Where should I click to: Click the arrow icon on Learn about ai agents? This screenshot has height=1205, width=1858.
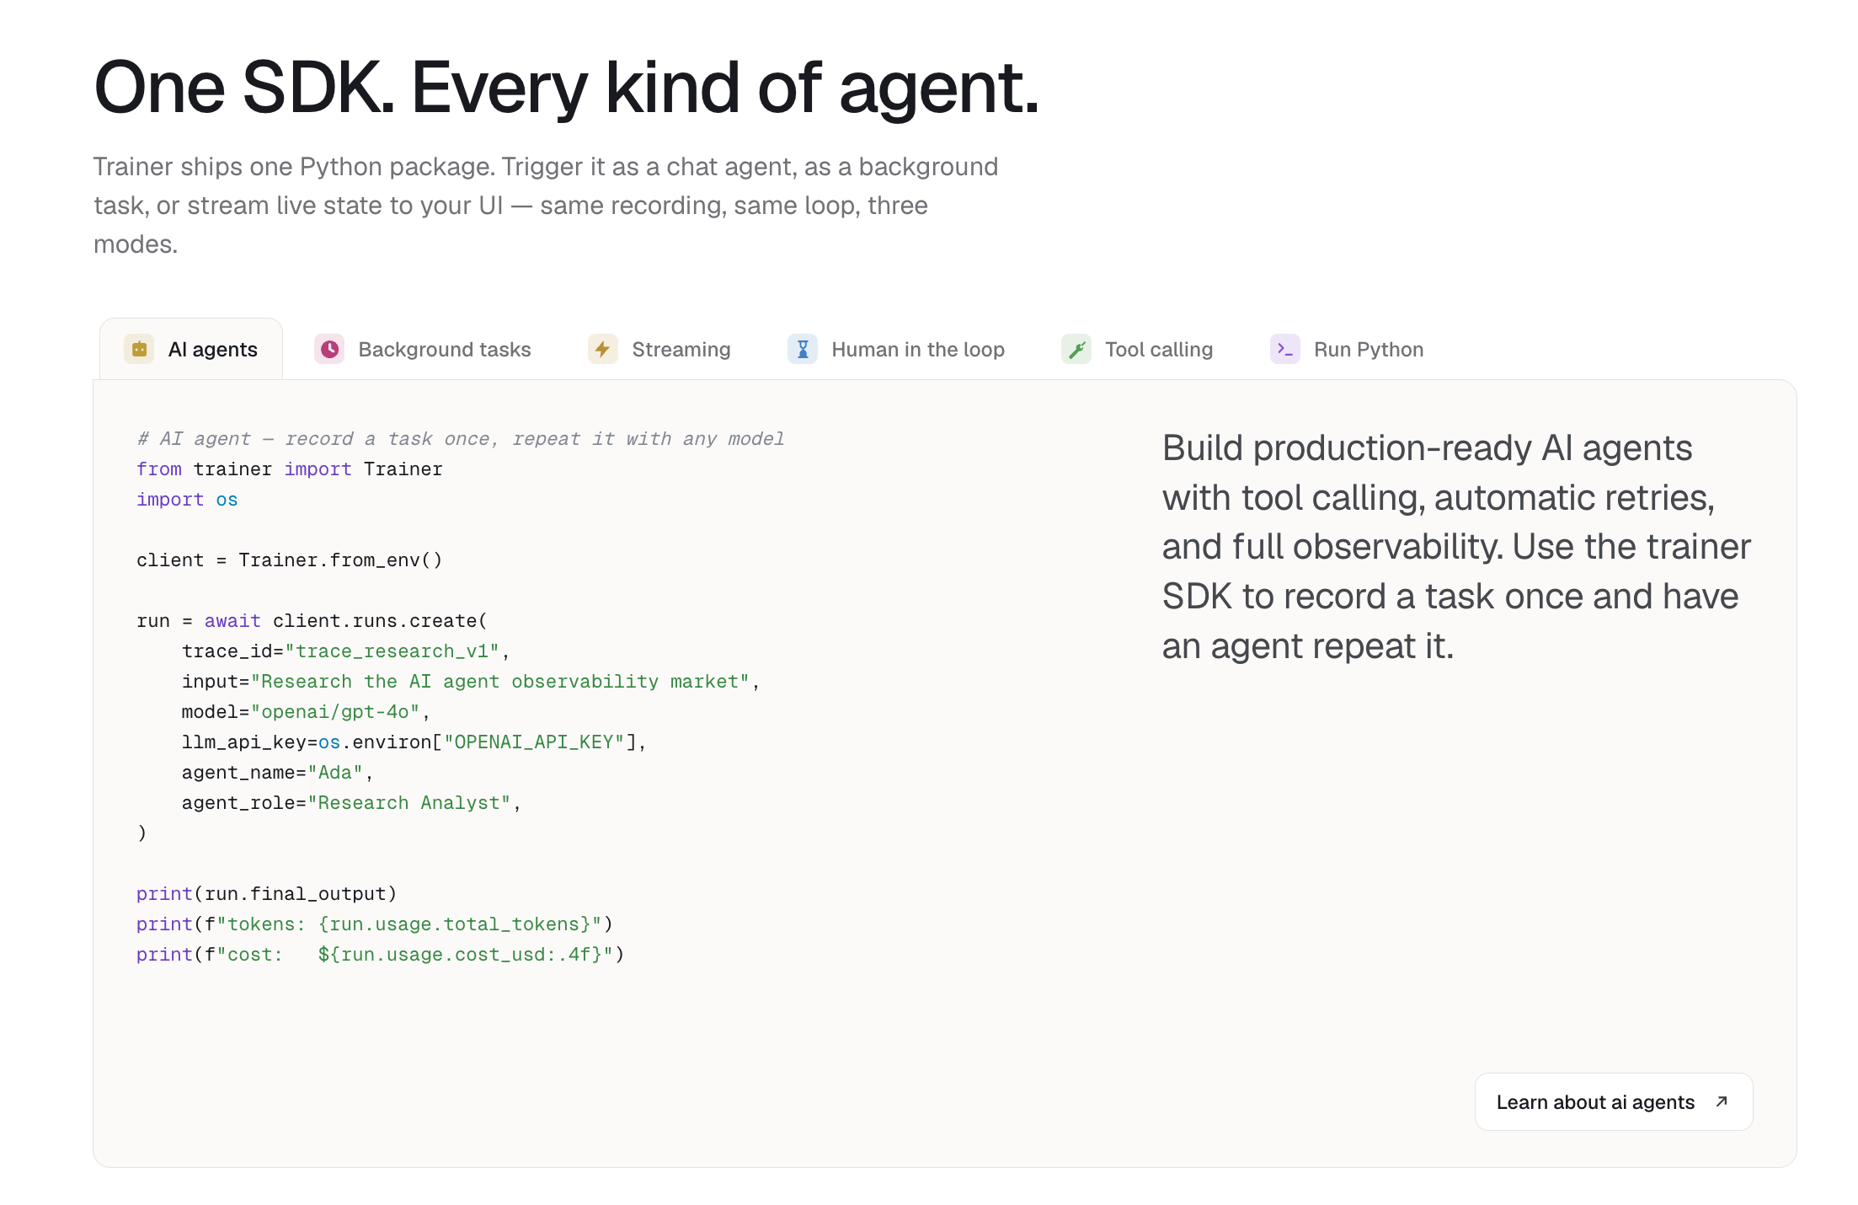pyautogui.click(x=1722, y=1101)
